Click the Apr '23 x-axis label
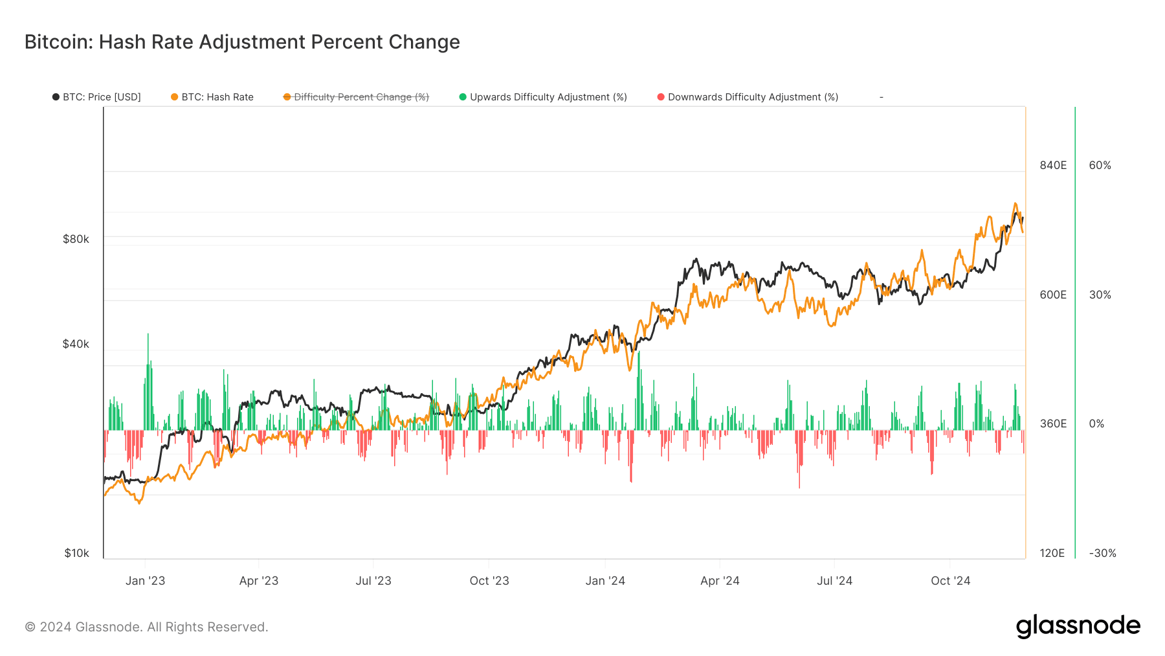This screenshot has width=1165, height=656. (259, 581)
